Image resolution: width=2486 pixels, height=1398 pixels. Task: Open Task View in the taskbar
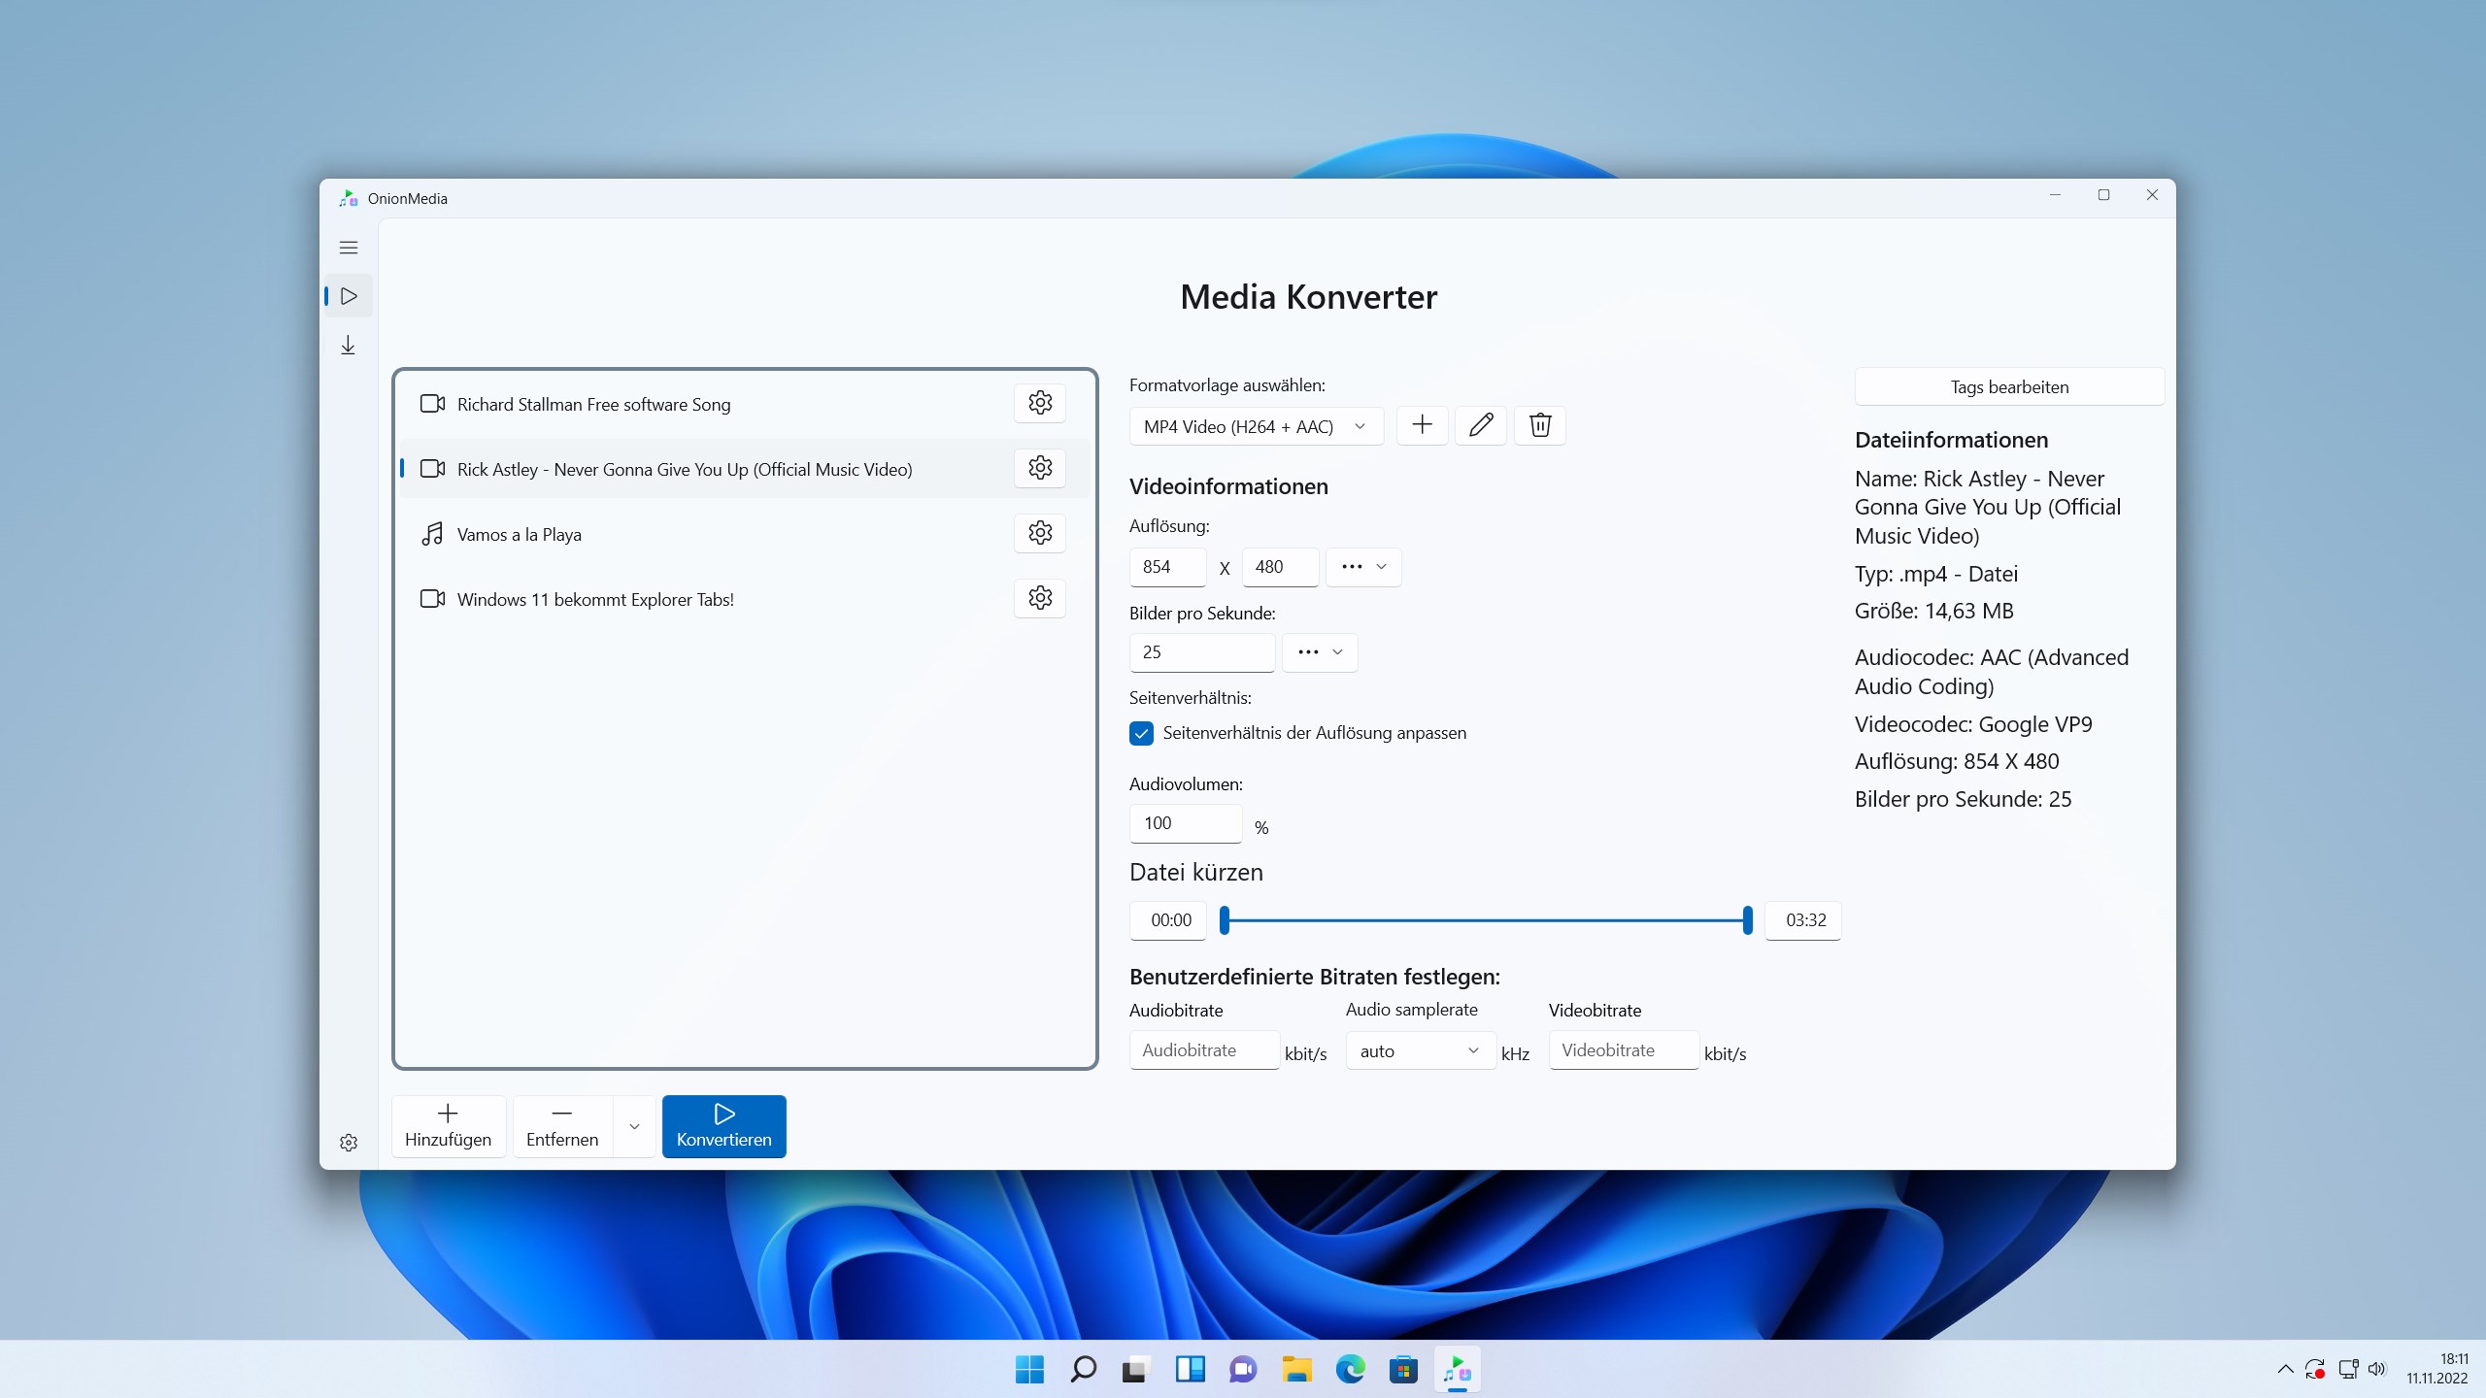point(1136,1370)
